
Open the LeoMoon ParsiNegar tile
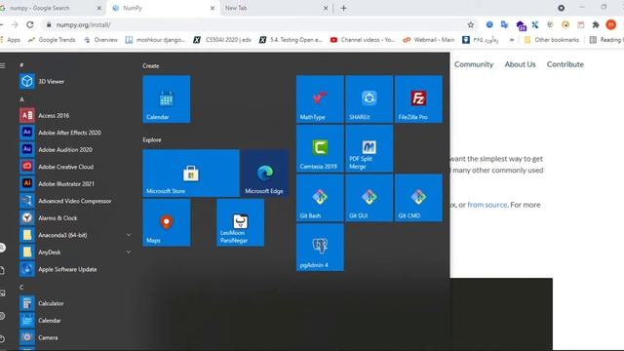click(x=241, y=222)
